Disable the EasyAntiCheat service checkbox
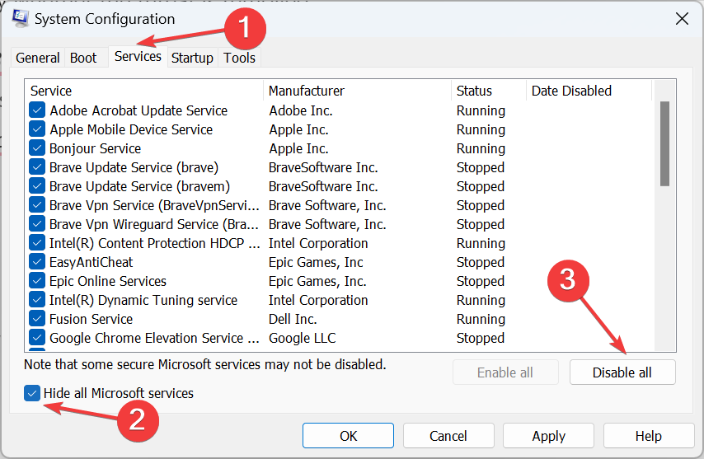Image resolution: width=704 pixels, height=459 pixels. click(37, 262)
